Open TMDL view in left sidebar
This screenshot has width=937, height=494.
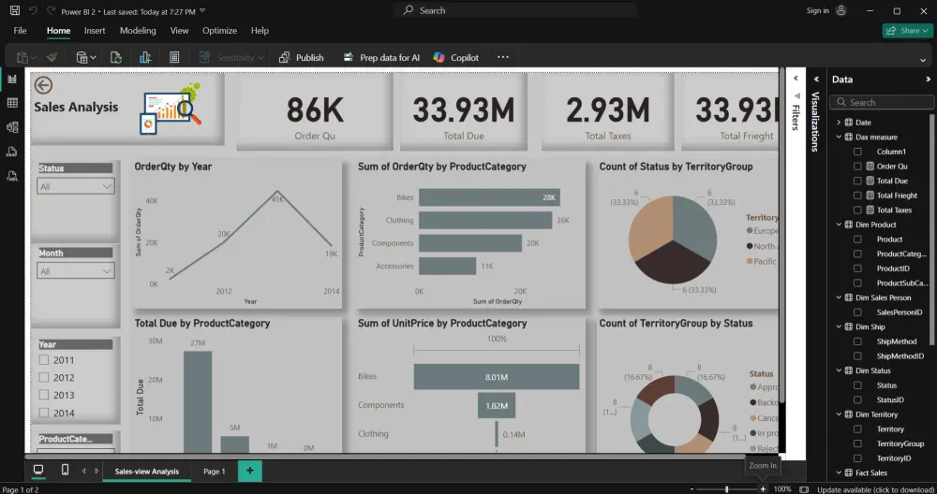point(12,176)
